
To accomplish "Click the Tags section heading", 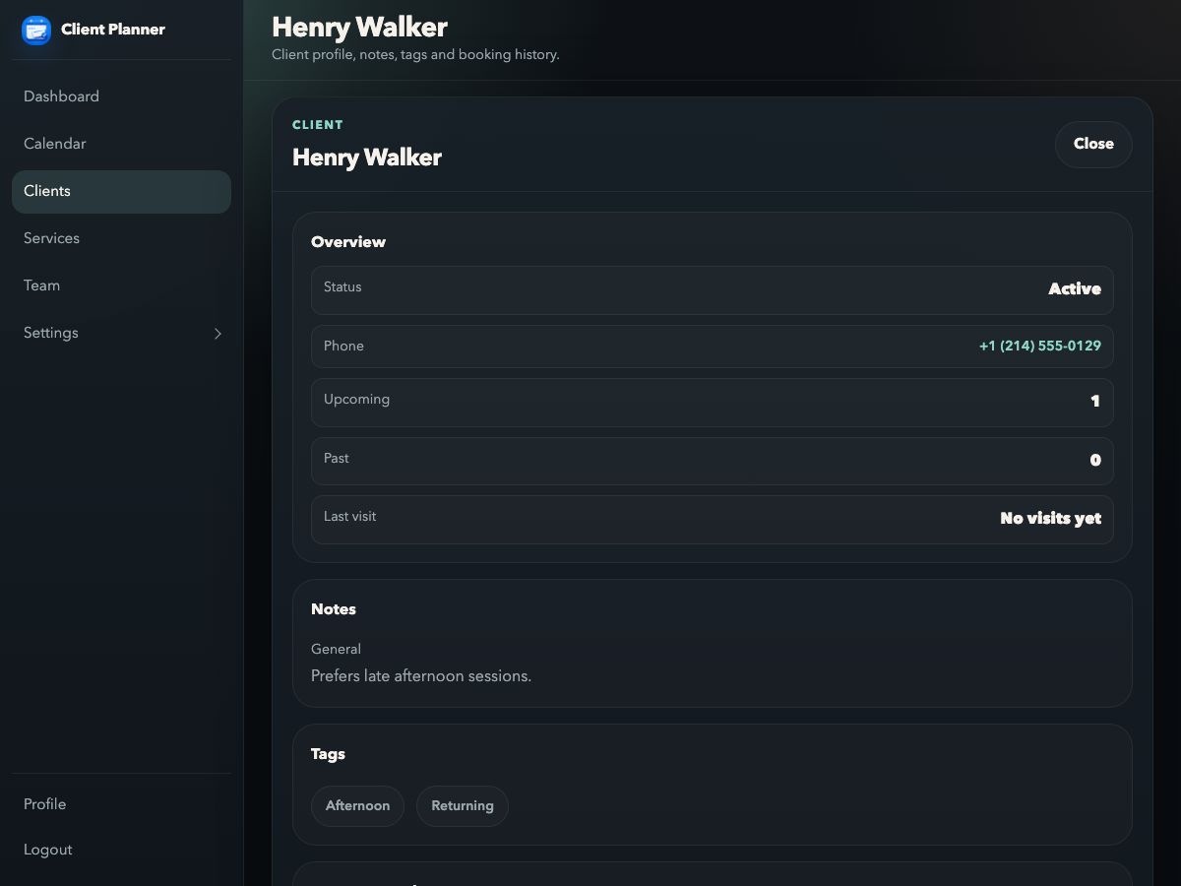I will (x=328, y=754).
